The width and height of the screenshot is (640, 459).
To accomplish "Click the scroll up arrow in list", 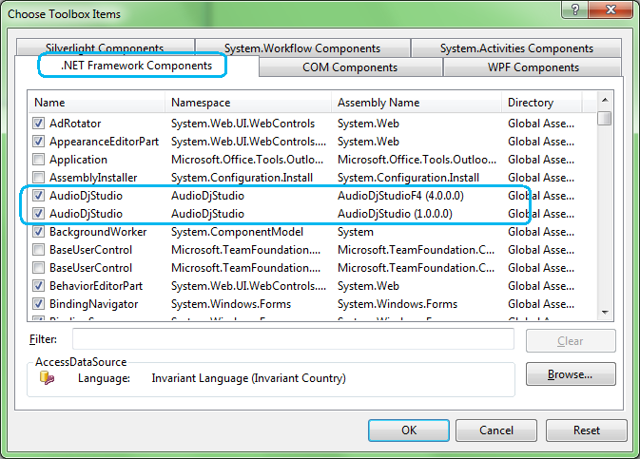I will pyautogui.click(x=605, y=101).
